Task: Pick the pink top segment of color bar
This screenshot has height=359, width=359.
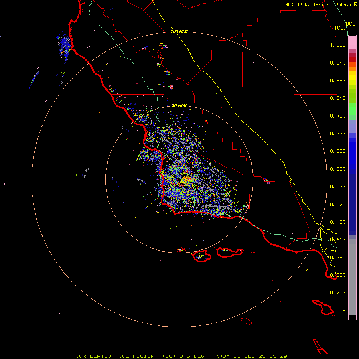Action: click(352, 43)
